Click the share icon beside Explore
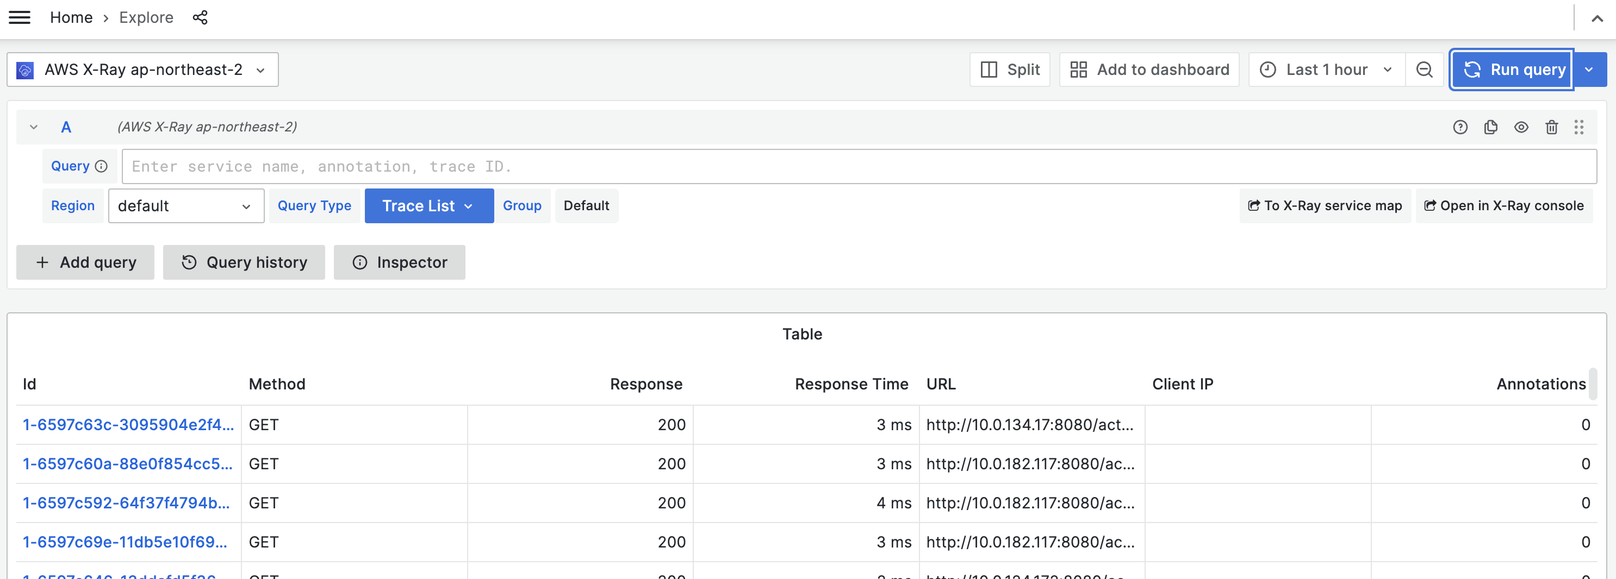The width and height of the screenshot is (1616, 579). point(200,17)
